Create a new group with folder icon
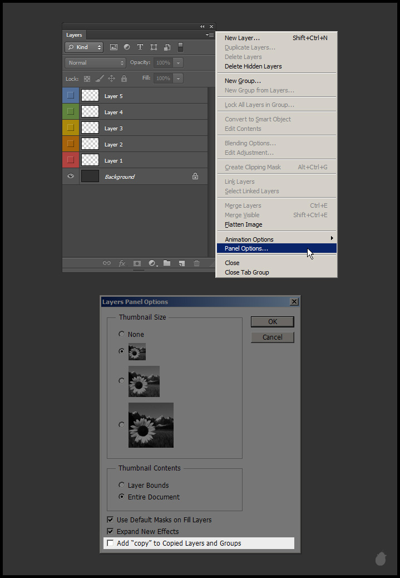400x578 pixels. pyautogui.click(x=166, y=263)
